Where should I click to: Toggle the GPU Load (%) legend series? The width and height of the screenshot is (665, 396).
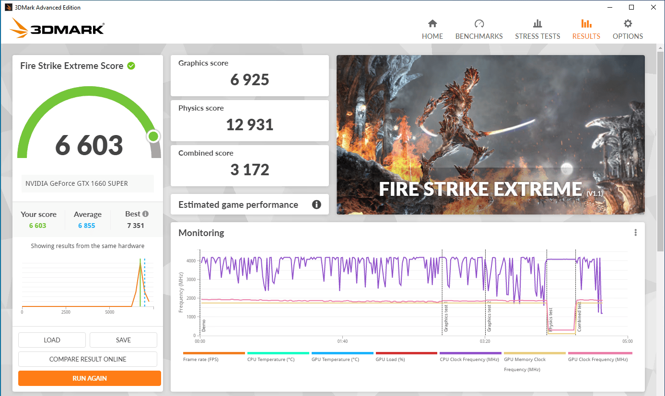[407, 357]
